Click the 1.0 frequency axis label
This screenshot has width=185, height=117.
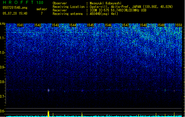tap(3, 53)
